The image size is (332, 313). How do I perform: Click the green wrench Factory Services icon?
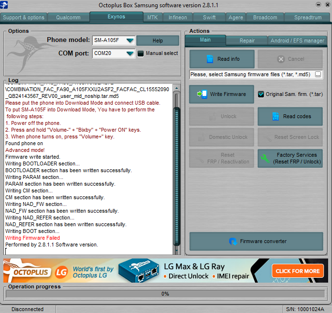pyautogui.click(x=265, y=158)
